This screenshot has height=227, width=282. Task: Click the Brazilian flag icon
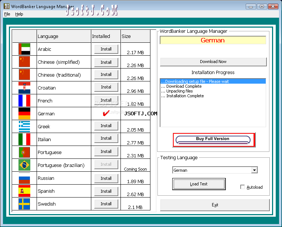24,165
